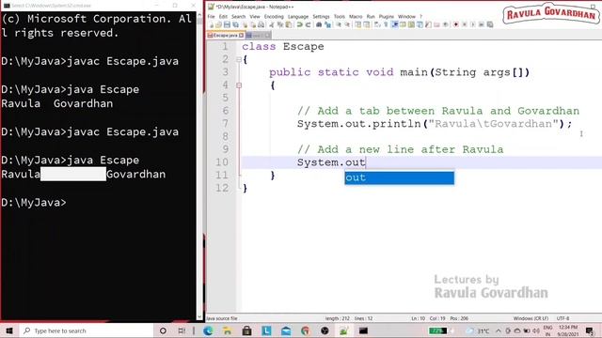
Task: Toggle Word wrap in the toolbar
Action: pyautogui.click(x=377, y=24)
